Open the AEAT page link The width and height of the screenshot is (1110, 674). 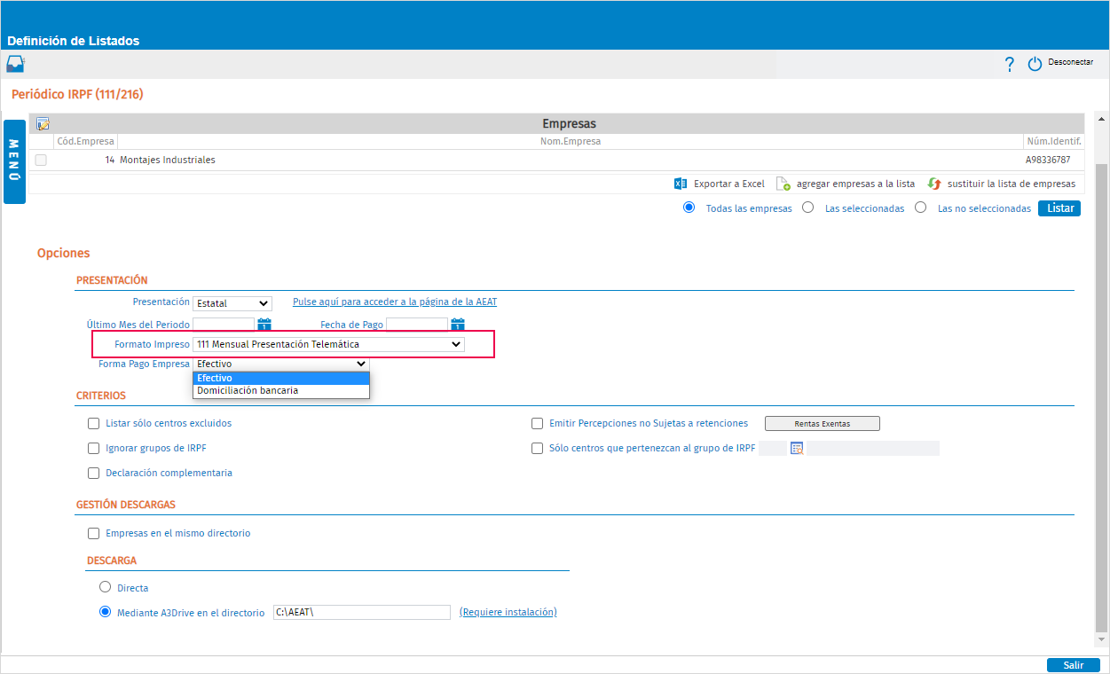click(x=395, y=302)
